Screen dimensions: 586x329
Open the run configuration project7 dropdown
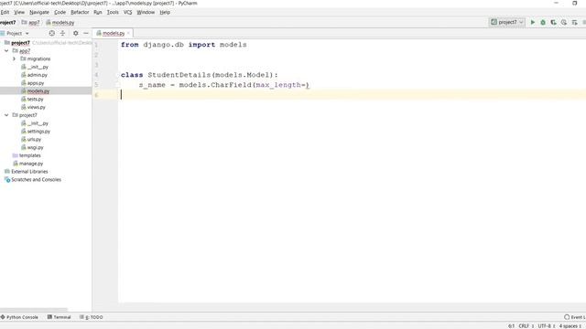tap(507, 22)
